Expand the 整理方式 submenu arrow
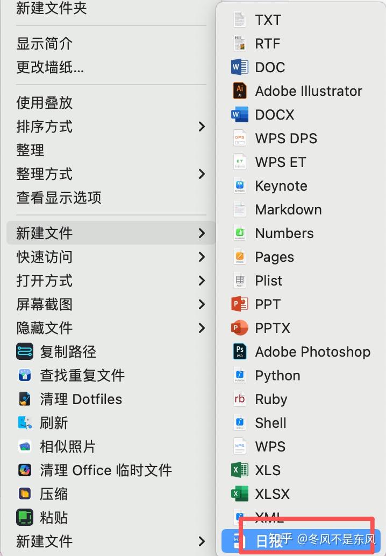The height and width of the screenshot is (556, 386). click(x=202, y=173)
